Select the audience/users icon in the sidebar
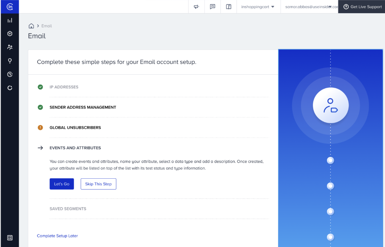The image size is (385, 247). coord(9,47)
